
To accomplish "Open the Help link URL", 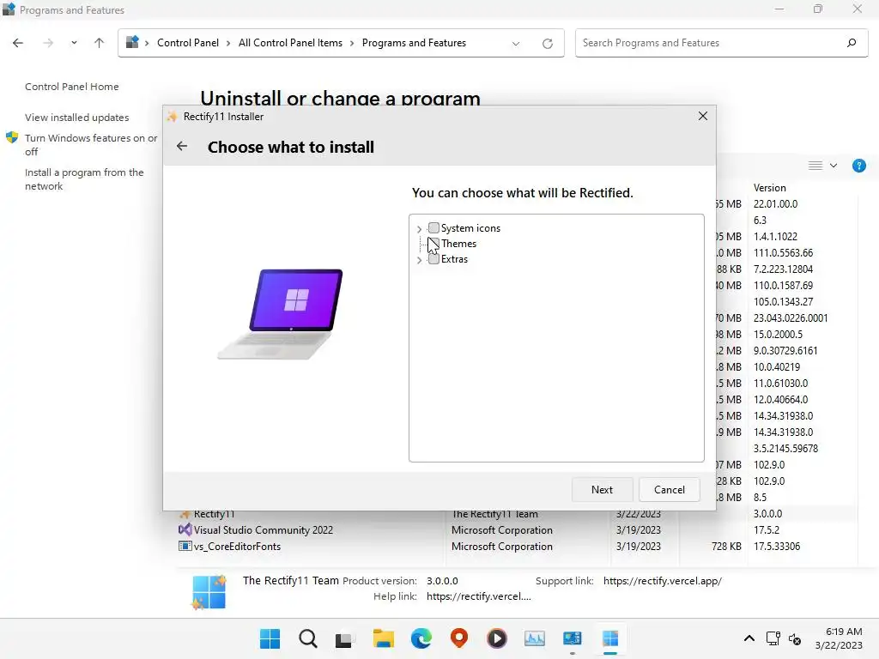I will (479, 596).
